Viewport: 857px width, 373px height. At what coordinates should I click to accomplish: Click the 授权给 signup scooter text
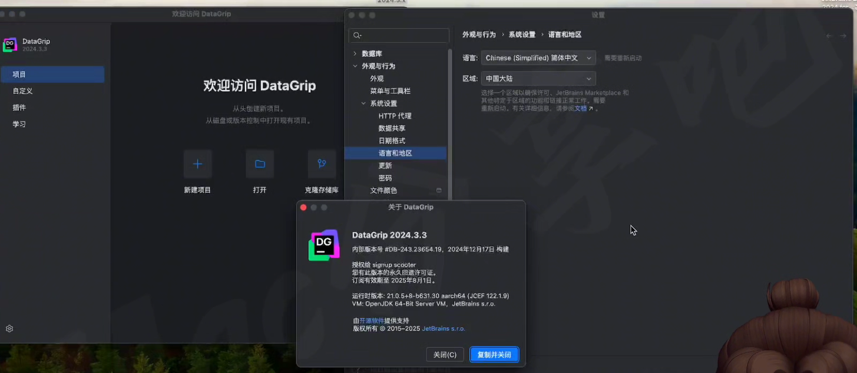pyautogui.click(x=384, y=265)
